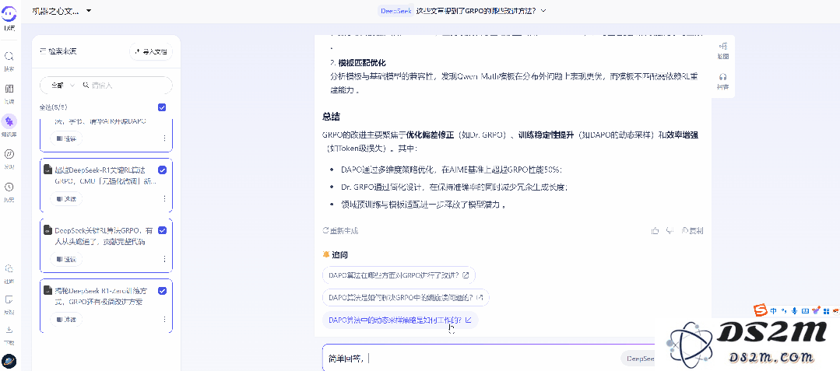Viewport: 840px width, 371px height.
Task: Open the DeepSeek model selector in the input box
Action: pos(638,358)
